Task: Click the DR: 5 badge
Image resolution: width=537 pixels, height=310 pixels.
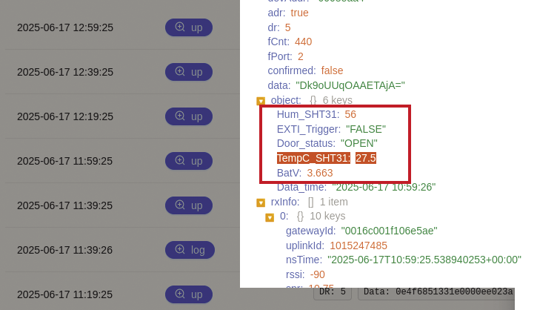Action: (x=333, y=291)
